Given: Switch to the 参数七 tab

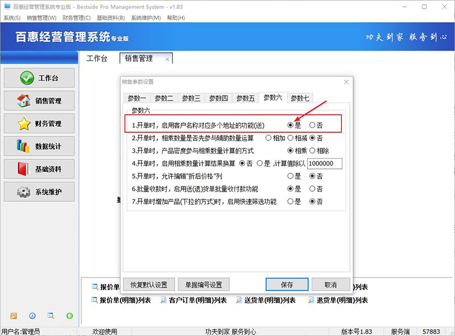Looking at the screenshot, I should pyautogui.click(x=300, y=98).
